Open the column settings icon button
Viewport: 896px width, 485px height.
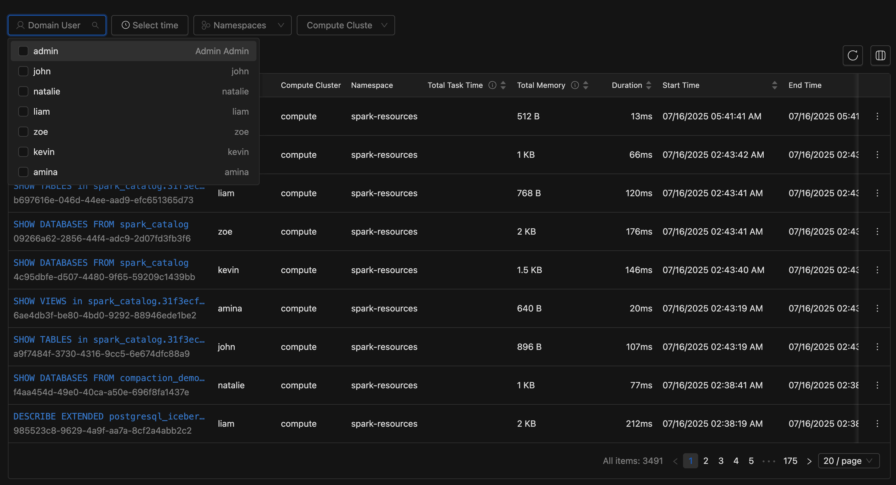point(880,55)
